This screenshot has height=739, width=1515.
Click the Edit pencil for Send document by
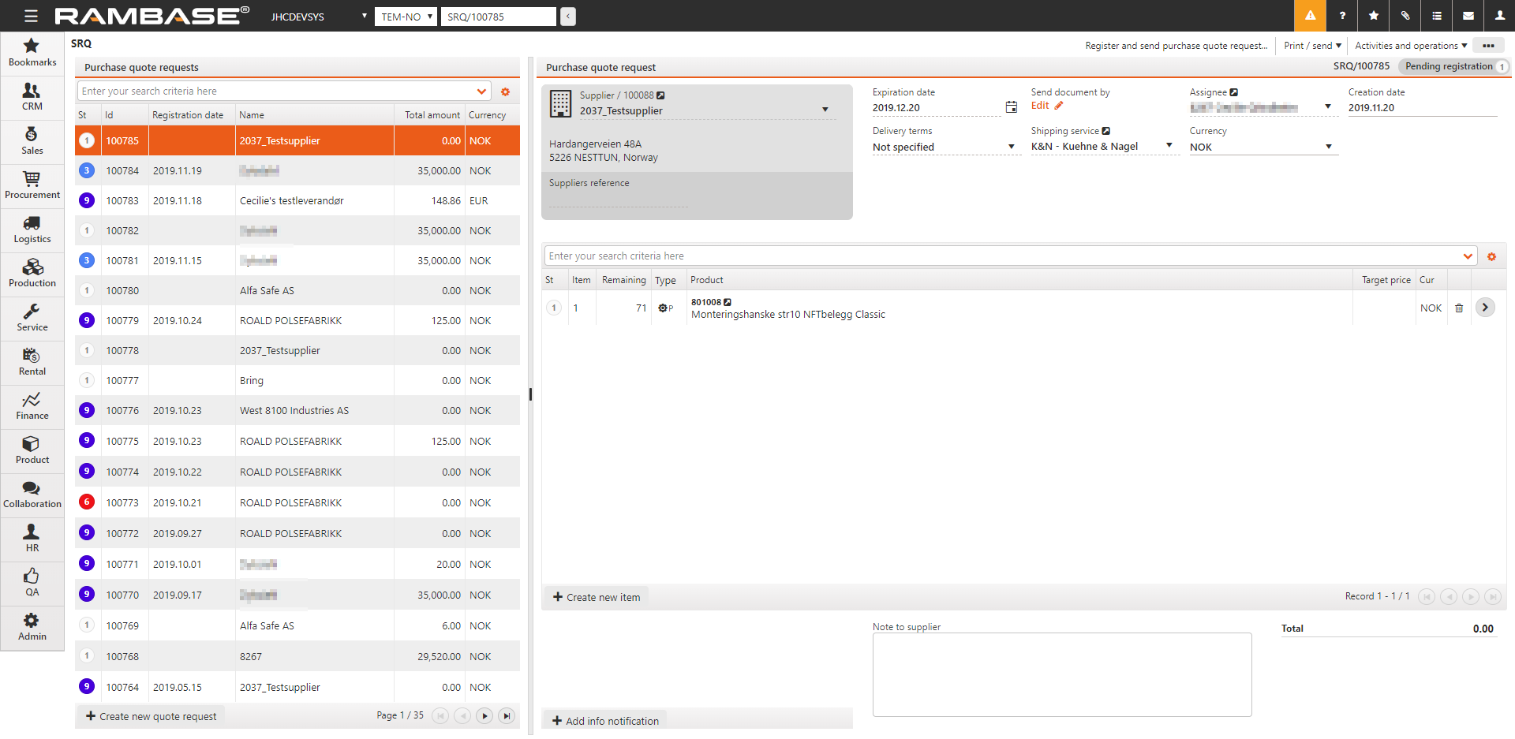point(1058,106)
